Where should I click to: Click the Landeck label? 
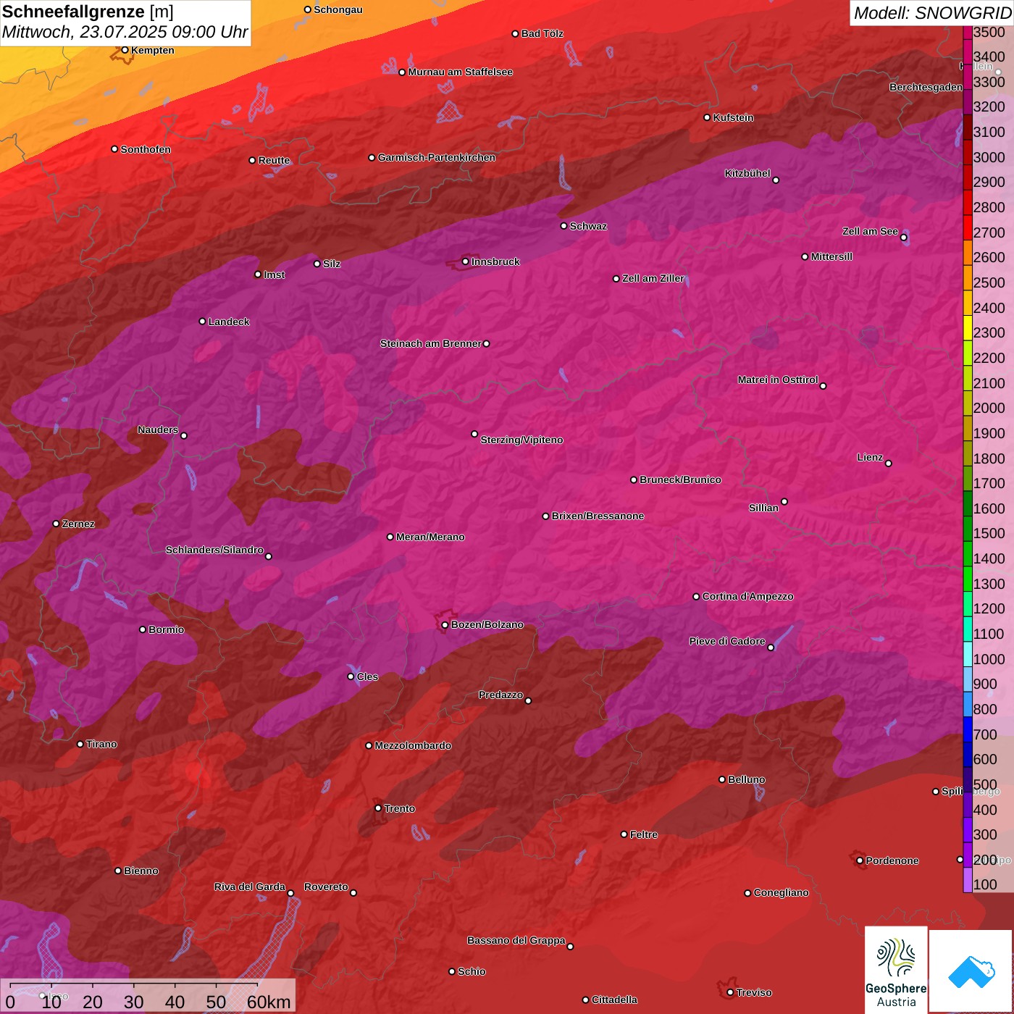click(x=229, y=322)
